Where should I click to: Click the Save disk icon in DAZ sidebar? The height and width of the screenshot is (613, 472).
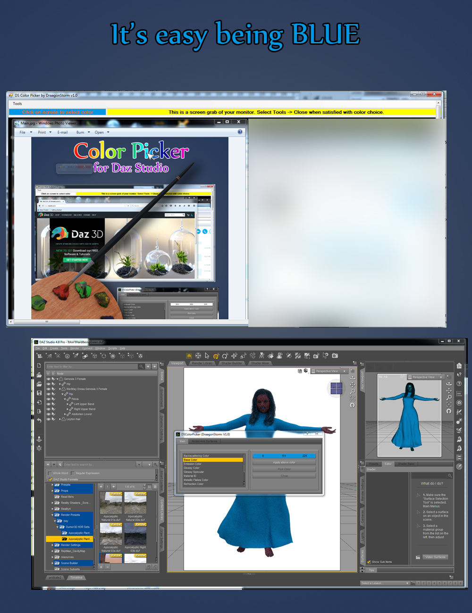[x=39, y=393]
